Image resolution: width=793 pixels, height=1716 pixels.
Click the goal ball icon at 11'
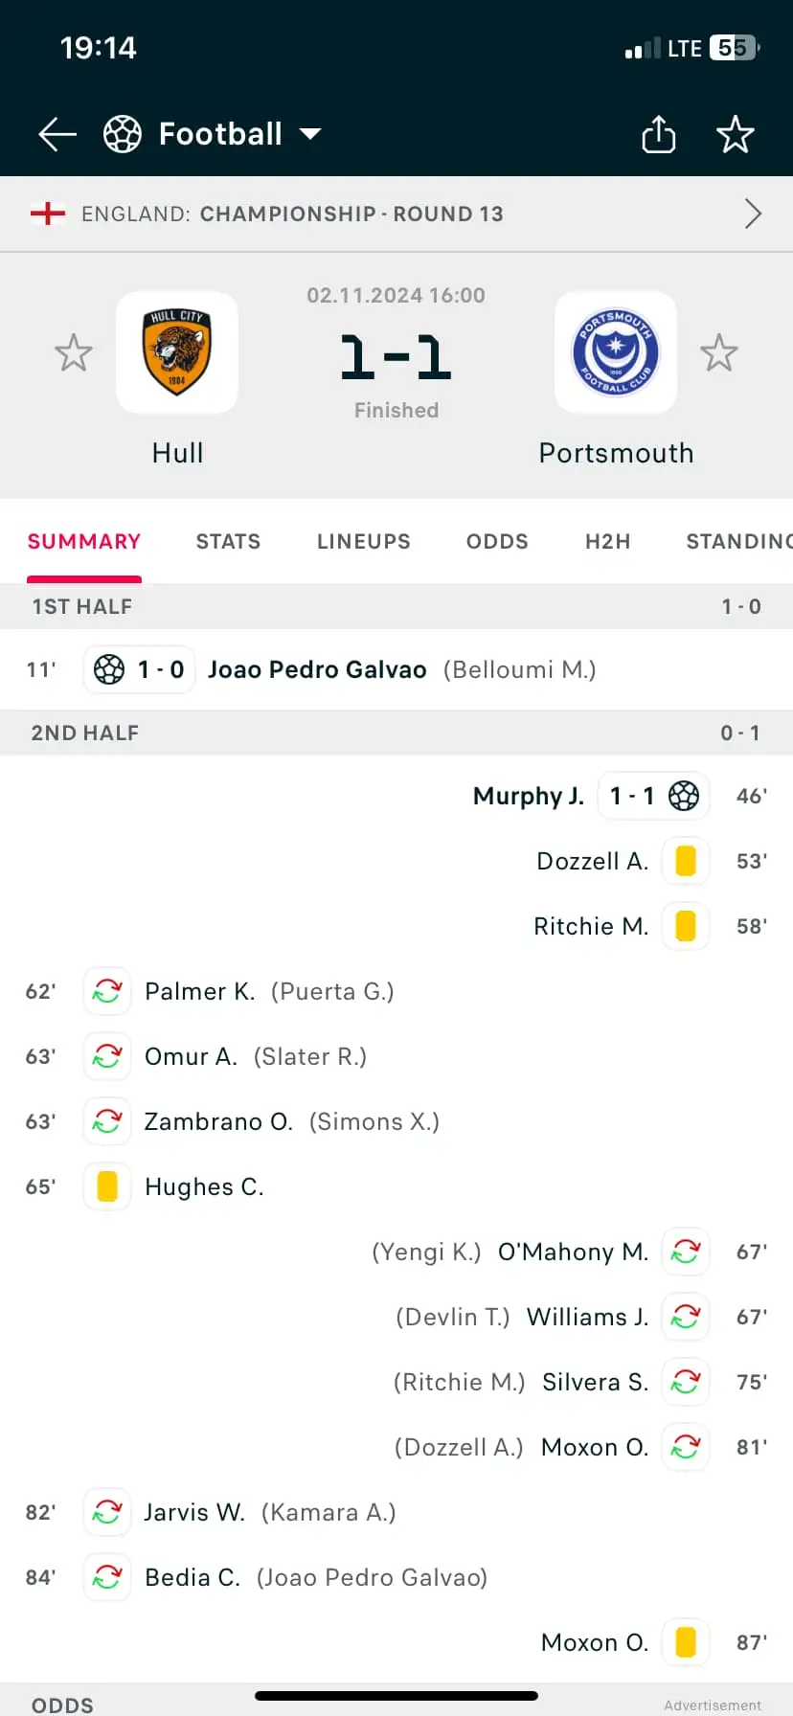pyautogui.click(x=109, y=669)
